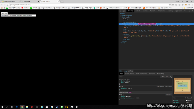
Task: Open the Windows Start menu
Action: pos(2,107)
